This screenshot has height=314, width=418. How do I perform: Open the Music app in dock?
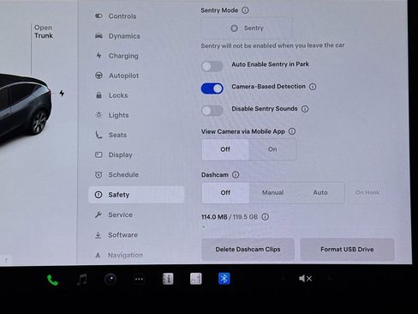(82, 279)
